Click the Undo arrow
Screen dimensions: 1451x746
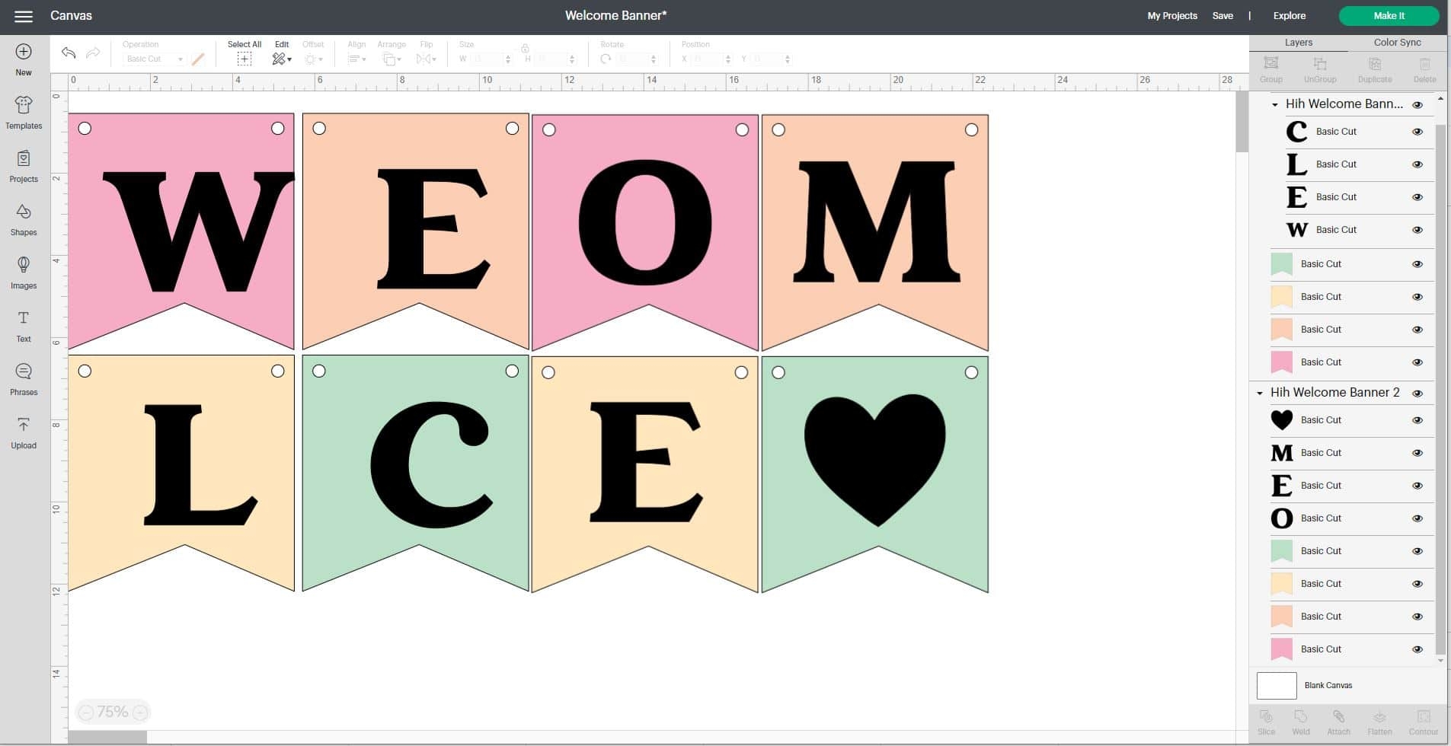[69, 53]
